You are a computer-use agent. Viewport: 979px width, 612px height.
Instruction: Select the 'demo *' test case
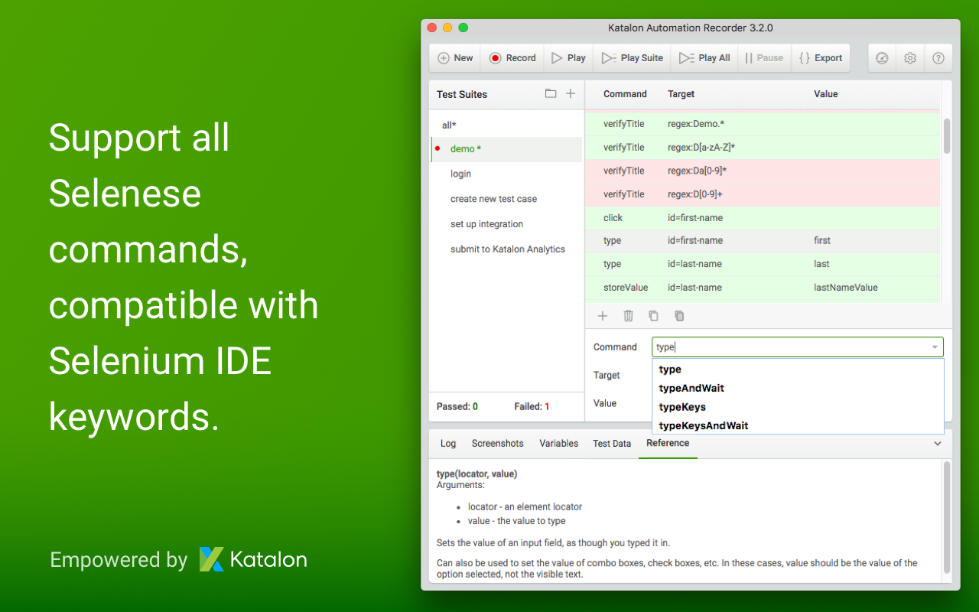click(506, 149)
